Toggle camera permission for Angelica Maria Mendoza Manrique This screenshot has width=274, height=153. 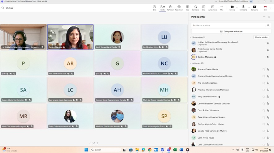point(264,90)
